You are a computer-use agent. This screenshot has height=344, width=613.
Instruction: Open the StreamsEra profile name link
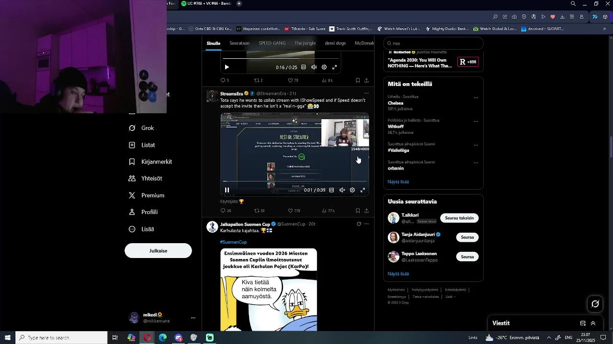[231, 94]
